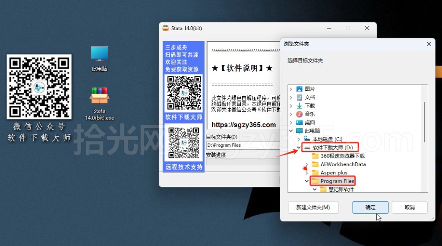442x246 pixels.
Task: Click the lower QR code above 远程技术支持
Action: click(x=184, y=142)
